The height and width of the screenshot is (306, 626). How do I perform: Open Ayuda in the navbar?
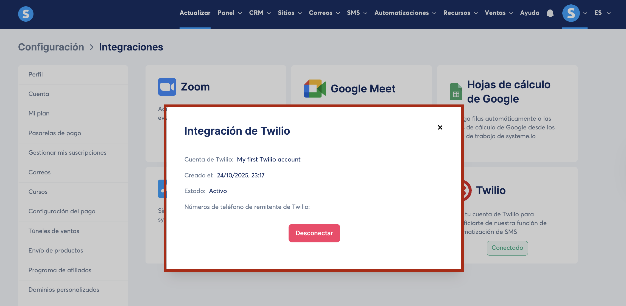[x=530, y=13]
